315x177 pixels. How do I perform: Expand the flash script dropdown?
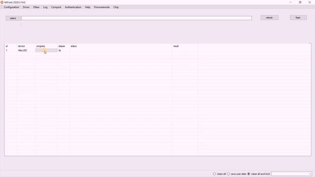(310, 174)
